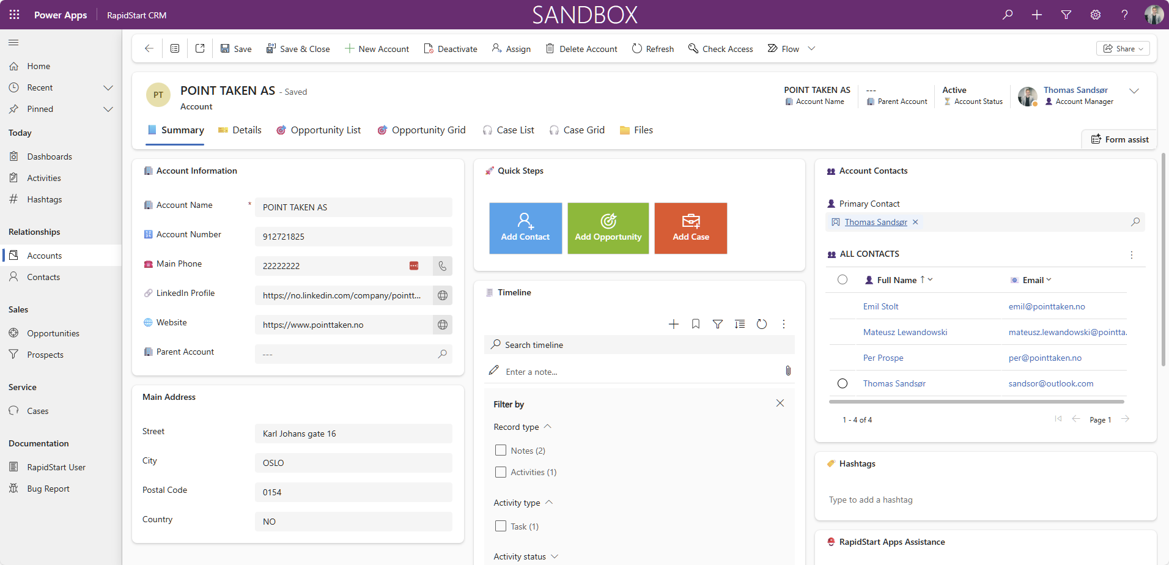Image resolution: width=1169 pixels, height=565 pixels.
Task: Open Website URL globe icon
Action: click(443, 325)
